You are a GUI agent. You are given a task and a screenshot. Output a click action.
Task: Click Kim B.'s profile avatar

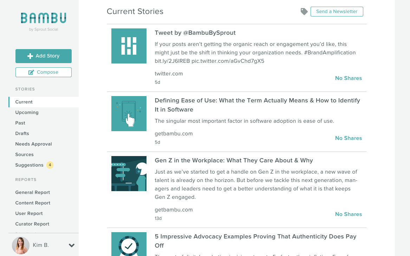[x=21, y=245]
